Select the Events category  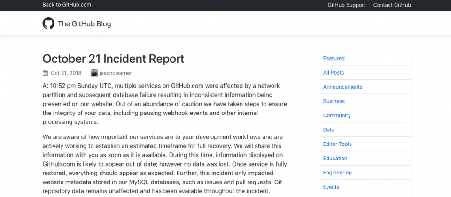[x=365, y=187]
